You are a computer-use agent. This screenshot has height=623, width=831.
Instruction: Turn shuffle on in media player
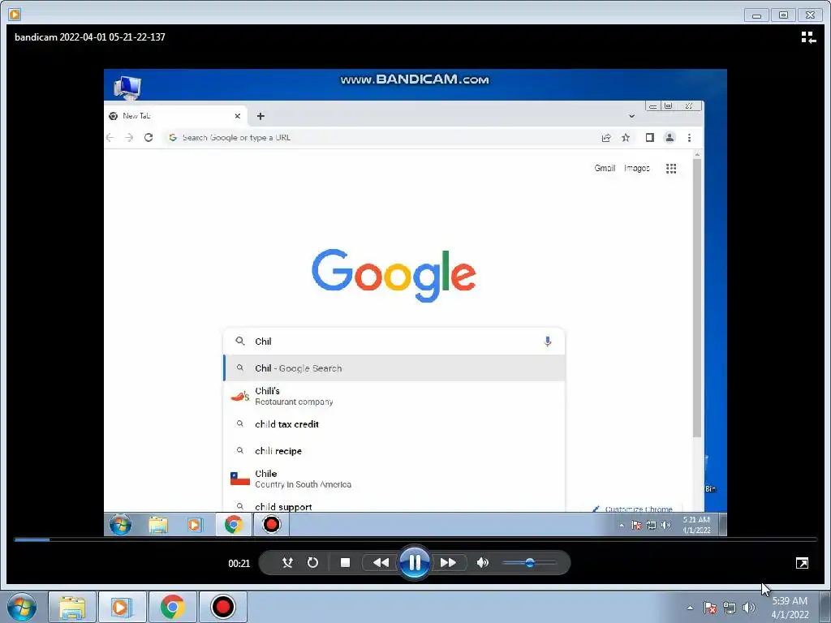click(x=287, y=563)
